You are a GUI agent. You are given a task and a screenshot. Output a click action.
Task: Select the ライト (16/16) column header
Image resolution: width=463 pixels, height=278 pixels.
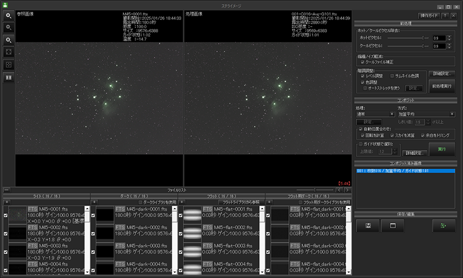(47, 196)
